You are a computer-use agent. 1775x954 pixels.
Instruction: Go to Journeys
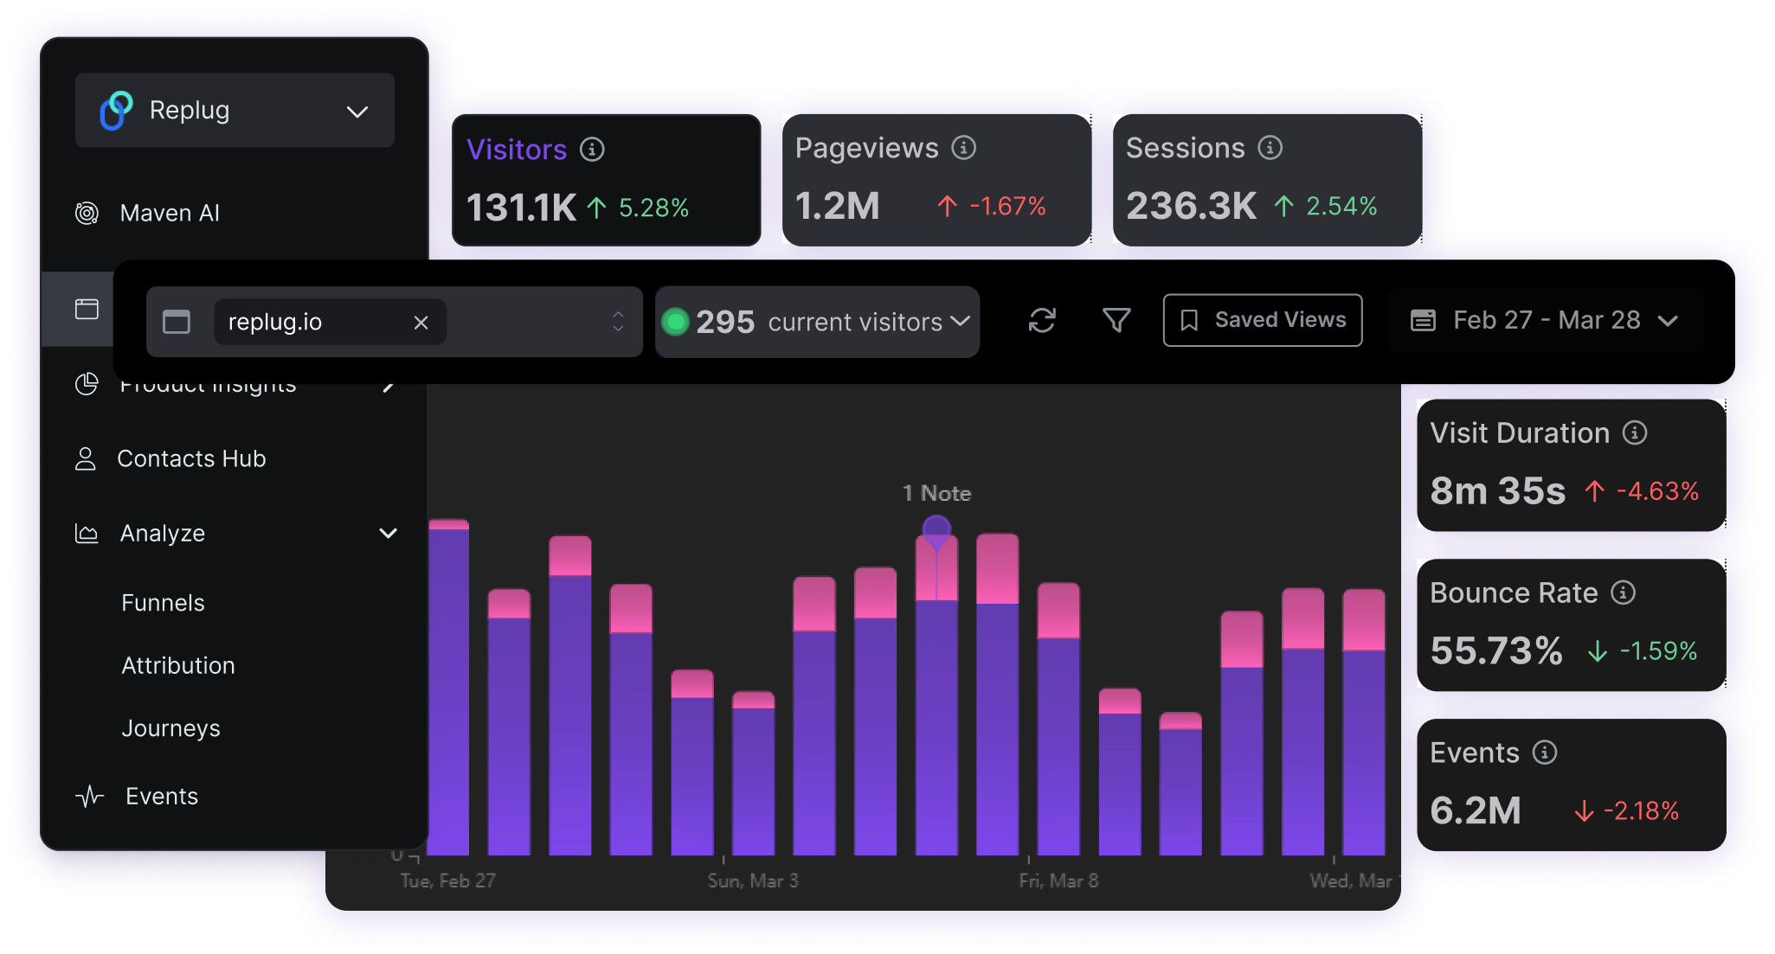(x=170, y=728)
